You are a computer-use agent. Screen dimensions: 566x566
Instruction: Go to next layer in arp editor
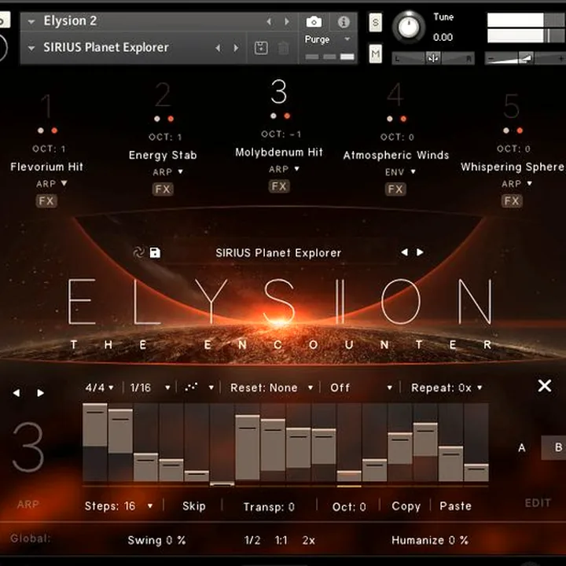tap(40, 393)
